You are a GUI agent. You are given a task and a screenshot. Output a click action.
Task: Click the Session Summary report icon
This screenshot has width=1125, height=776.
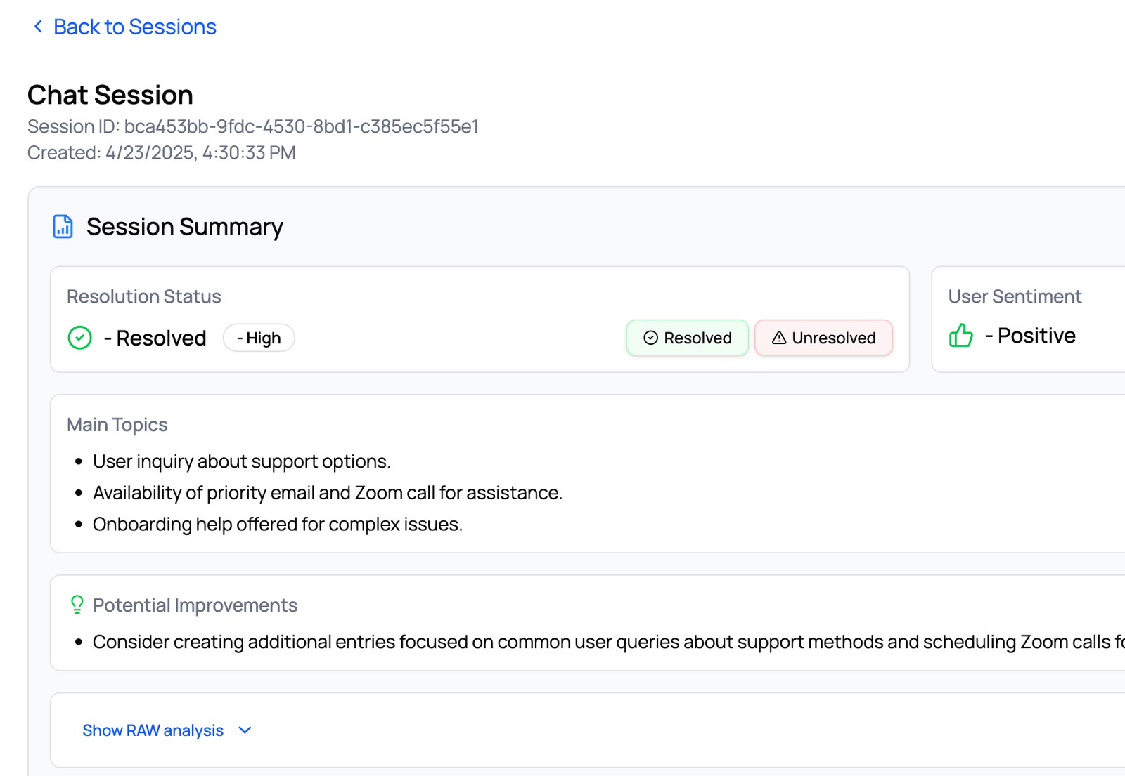63,227
